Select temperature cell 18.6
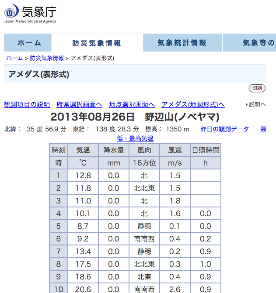 (x=83, y=277)
